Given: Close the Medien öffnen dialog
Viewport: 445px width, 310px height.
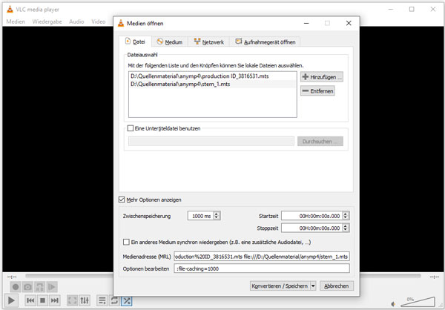Looking at the screenshot, I should (349, 23).
